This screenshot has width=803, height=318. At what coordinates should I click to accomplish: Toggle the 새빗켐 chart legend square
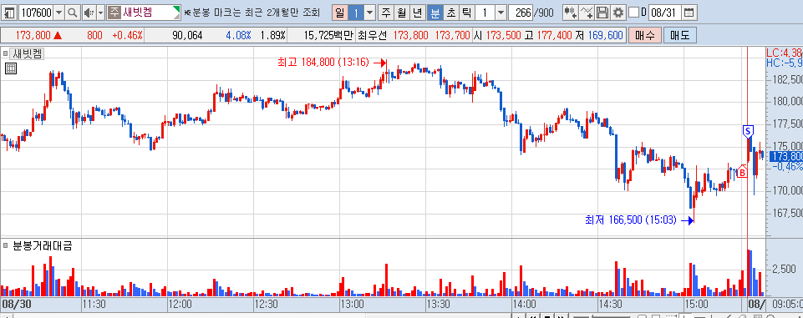pyautogui.click(x=6, y=53)
